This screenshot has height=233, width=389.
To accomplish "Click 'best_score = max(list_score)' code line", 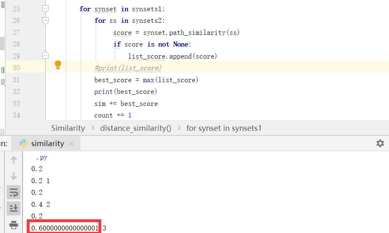I will tap(146, 80).
